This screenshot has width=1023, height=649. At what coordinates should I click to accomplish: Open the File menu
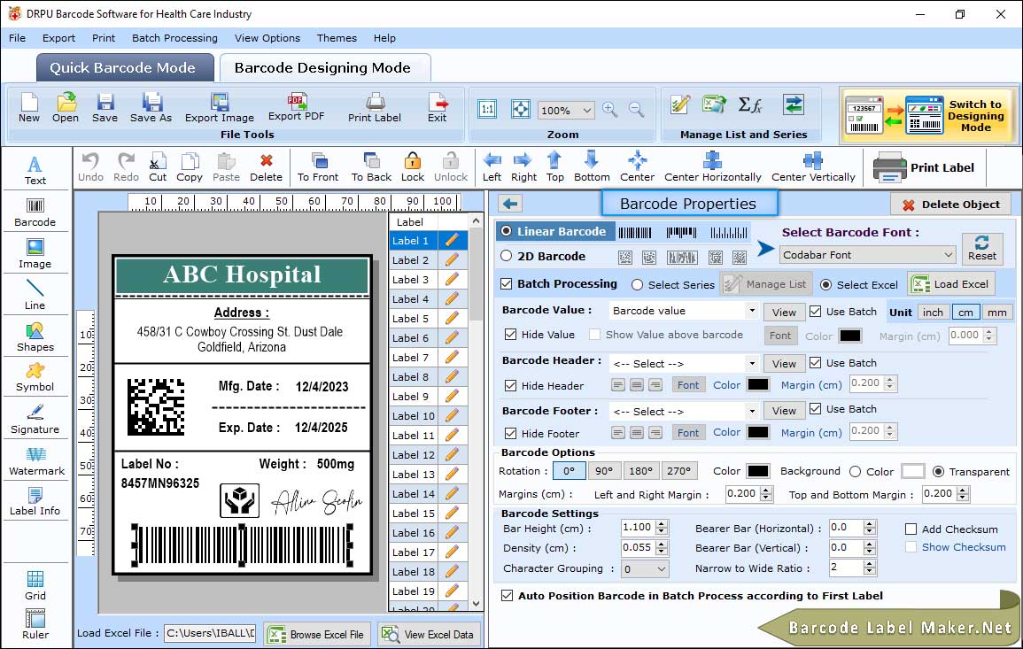[x=17, y=38]
